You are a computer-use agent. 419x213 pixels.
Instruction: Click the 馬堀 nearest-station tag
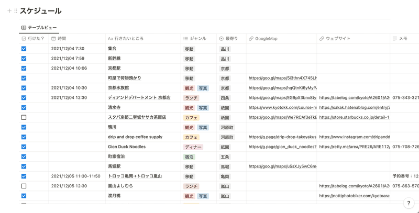pos(225,167)
